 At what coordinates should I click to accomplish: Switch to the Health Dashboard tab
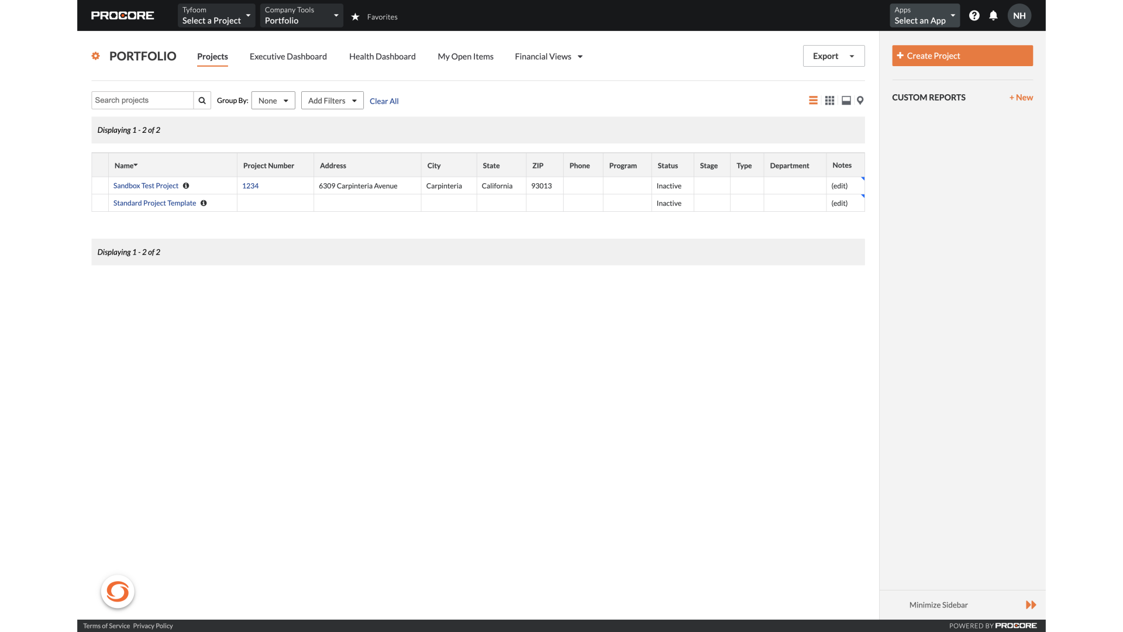(x=382, y=56)
